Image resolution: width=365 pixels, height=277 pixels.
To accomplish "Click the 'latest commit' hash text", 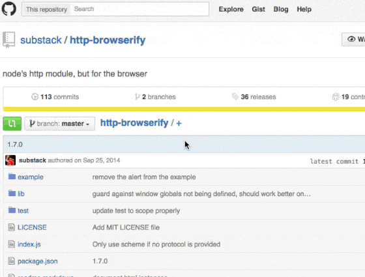I will coord(338,162).
